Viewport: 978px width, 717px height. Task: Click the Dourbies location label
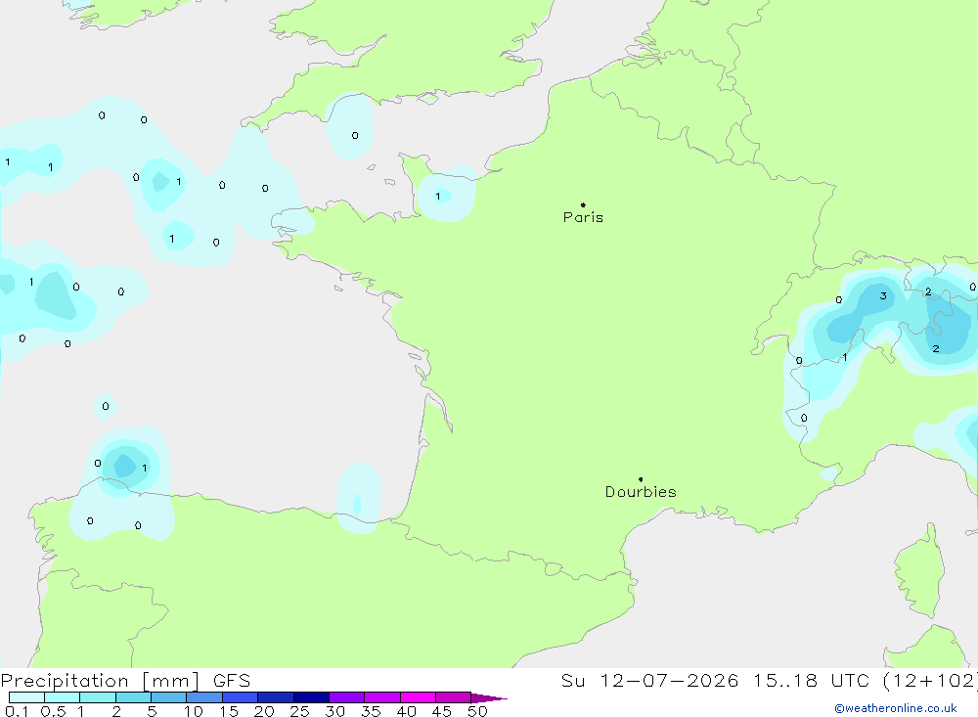[x=641, y=492]
